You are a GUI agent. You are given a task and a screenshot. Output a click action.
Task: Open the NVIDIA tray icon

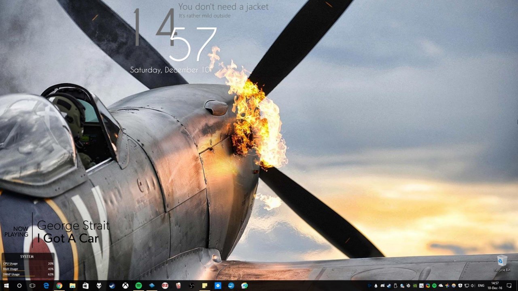[415, 286]
